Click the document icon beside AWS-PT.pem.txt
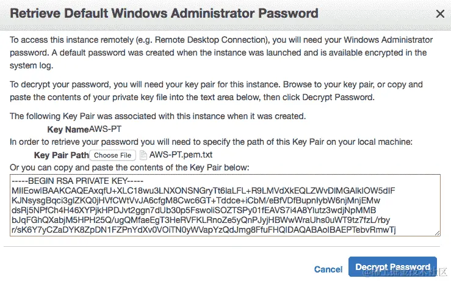 [143, 155]
